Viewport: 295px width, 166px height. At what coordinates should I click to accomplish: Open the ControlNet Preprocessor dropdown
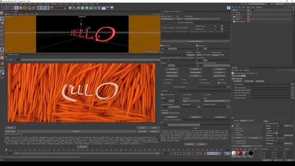point(191,101)
